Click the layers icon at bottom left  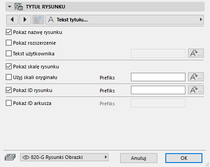point(10,157)
